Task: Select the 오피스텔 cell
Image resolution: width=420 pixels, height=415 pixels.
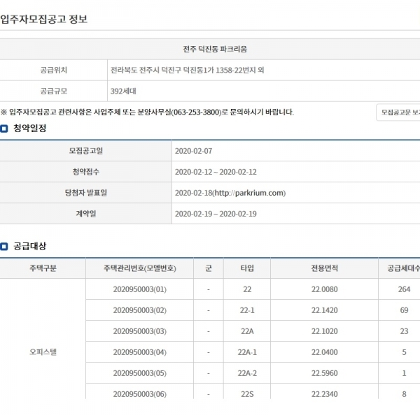Action: click(43, 352)
